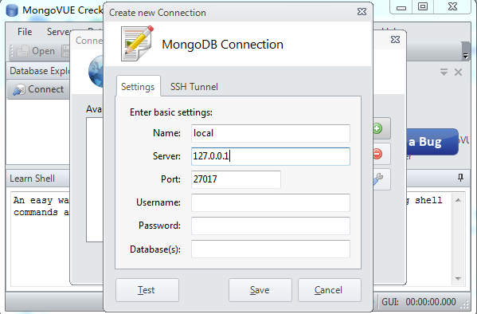Image resolution: width=477 pixels, height=314 pixels.
Task: Click the Learn Shell scrollbar down arrow
Action: click(x=458, y=279)
